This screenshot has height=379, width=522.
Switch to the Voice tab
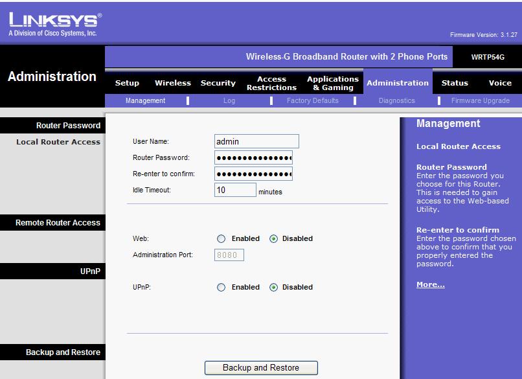500,83
